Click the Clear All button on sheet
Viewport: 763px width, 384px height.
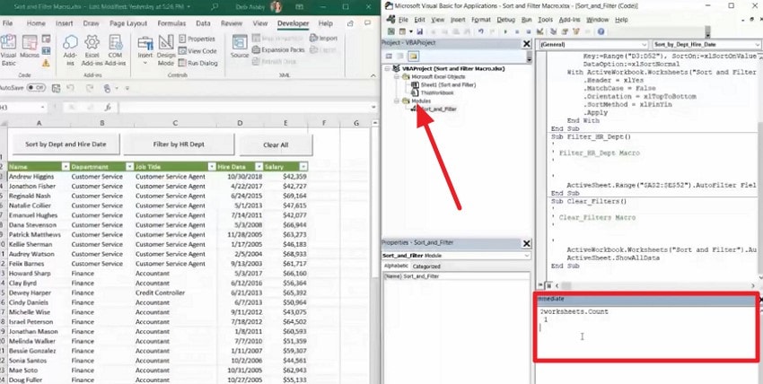276,144
